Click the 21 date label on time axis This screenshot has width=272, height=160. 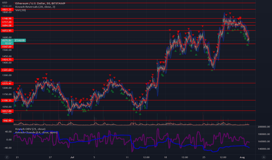click(x=17, y=157)
